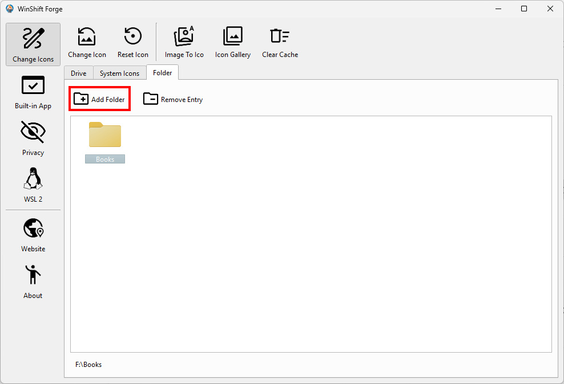This screenshot has width=564, height=384.
Task: Launch the Image To Ico converter
Action: (x=184, y=43)
